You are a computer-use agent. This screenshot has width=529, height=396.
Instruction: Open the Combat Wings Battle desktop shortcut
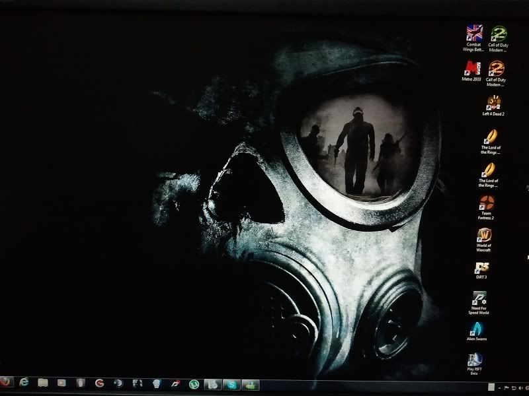coord(474,38)
